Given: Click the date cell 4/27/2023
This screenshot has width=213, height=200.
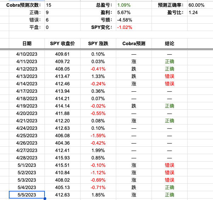Looking at the screenshot, I should pyautogui.click(x=27, y=150).
